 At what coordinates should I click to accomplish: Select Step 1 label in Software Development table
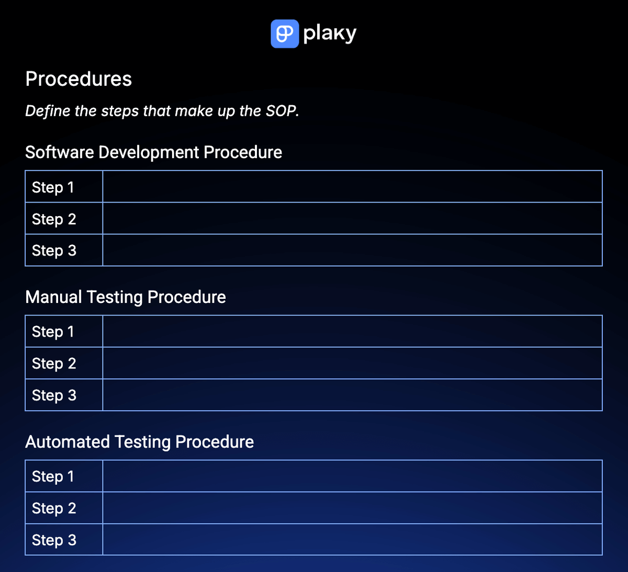point(53,187)
